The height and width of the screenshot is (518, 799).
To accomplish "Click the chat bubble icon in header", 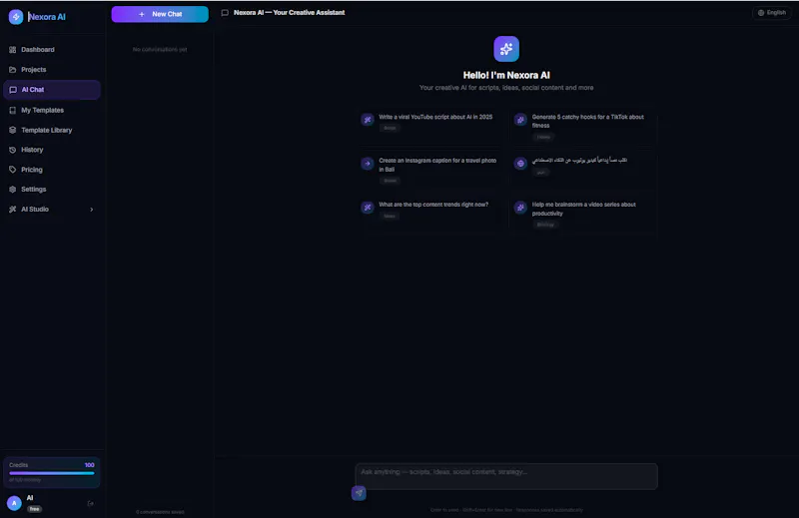I will pos(225,13).
